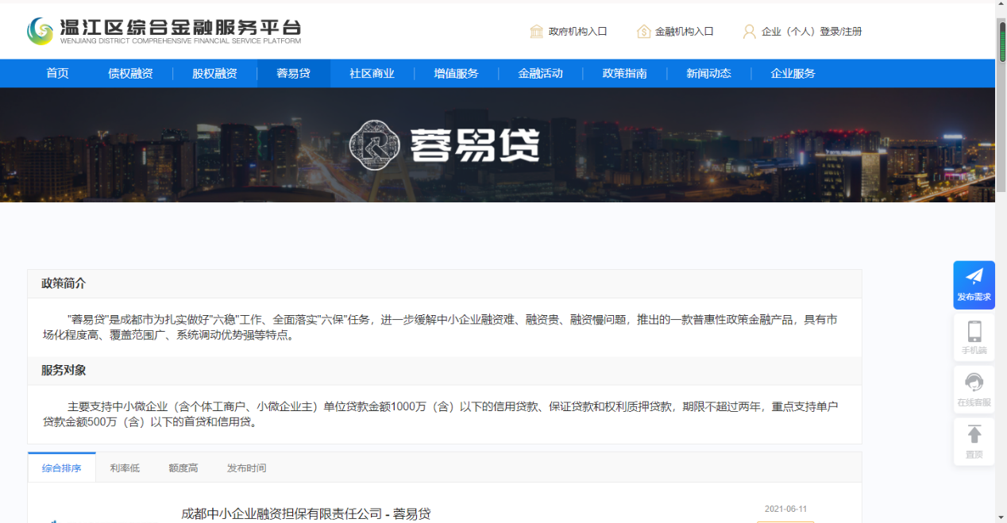The image size is (1007, 523).
Task: Click 企业（个人）登录/注册 link
Action: [x=811, y=32]
